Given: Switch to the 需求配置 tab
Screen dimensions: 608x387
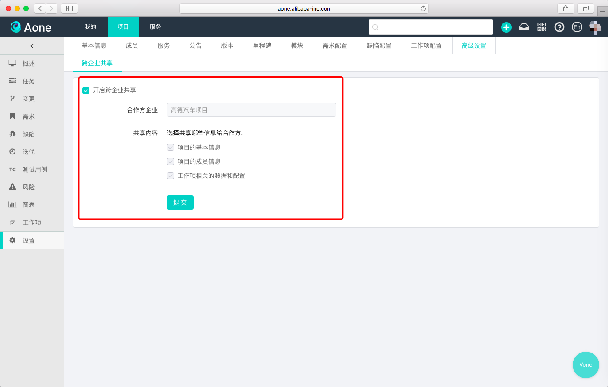Looking at the screenshot, I should 335,45.
